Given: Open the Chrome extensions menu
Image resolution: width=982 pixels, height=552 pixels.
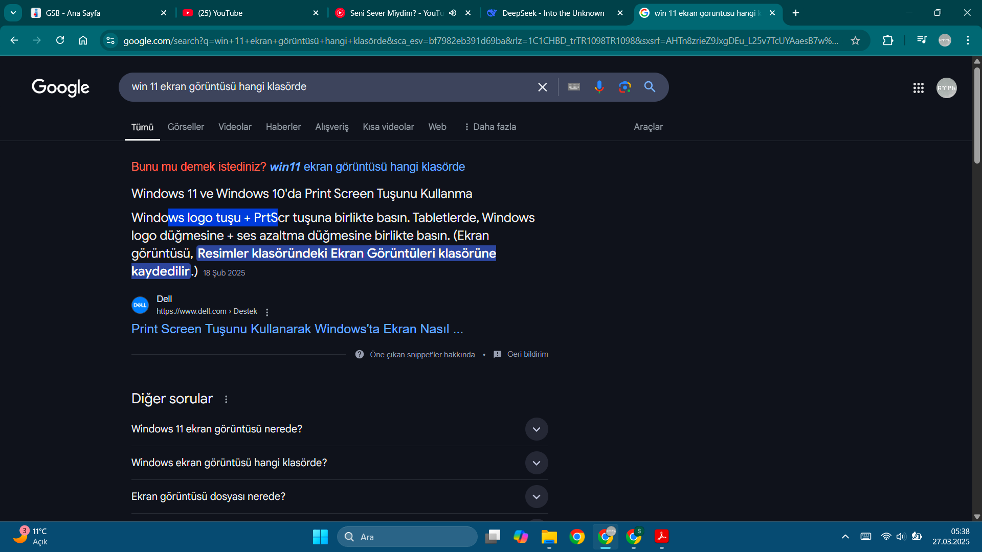Looking at the screenshot, I should coord(888,40).
